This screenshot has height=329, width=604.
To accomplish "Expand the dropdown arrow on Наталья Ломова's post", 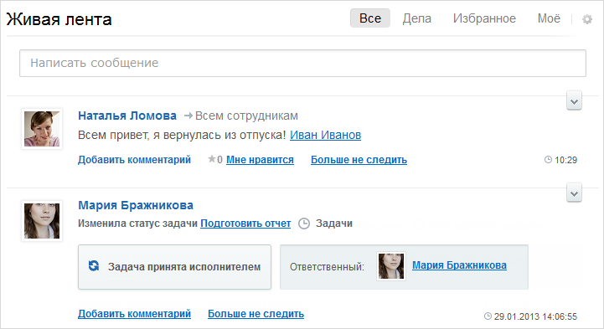I will (x=574, y=101).
